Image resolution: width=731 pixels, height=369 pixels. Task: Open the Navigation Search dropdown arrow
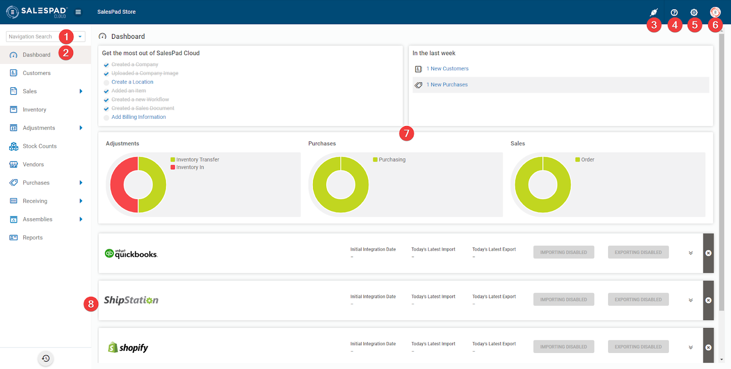coord(80,37)
